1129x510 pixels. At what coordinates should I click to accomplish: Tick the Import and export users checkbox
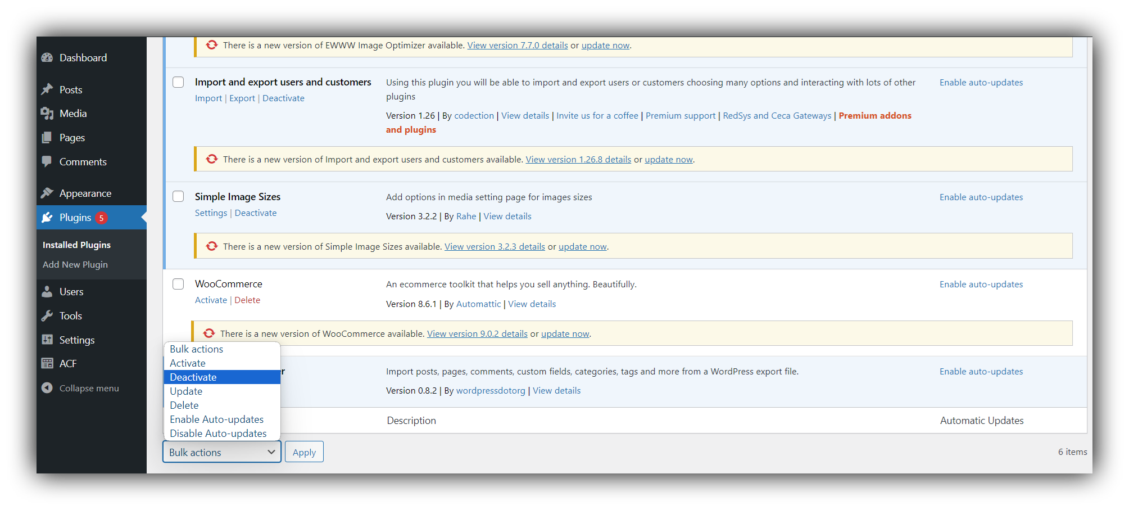tap(178, 82)
